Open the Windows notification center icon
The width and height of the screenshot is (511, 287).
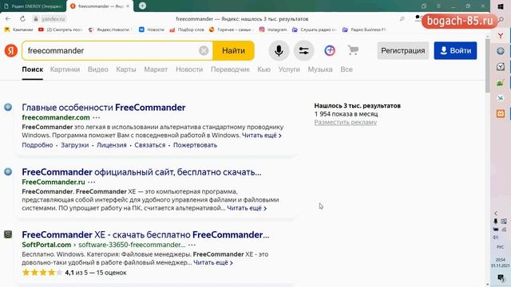501,277
